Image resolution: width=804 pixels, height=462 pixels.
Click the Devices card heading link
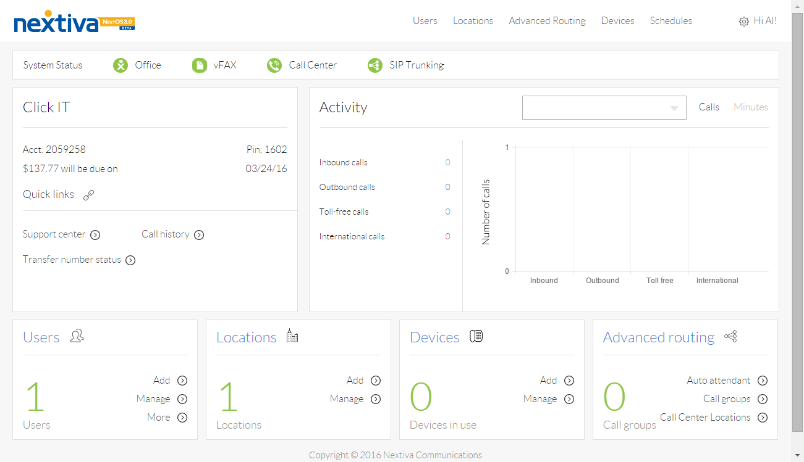(x=434, y=337)
